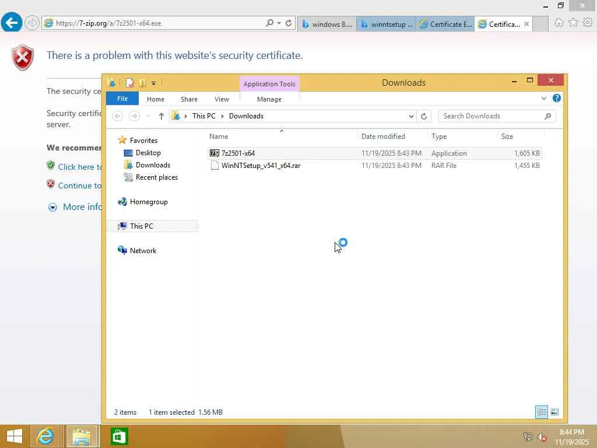Image resolution: width=597 pixels, height=448 pixels.
Task: Switch to Details view icon in status bar
Action: (x=542, y=412)
